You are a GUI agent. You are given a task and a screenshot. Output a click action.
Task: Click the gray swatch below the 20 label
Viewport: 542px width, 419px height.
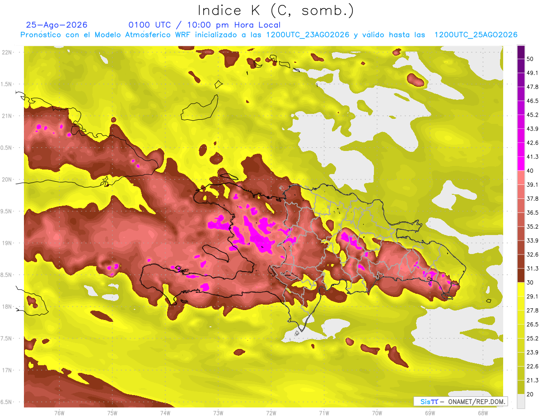(521, 401)
